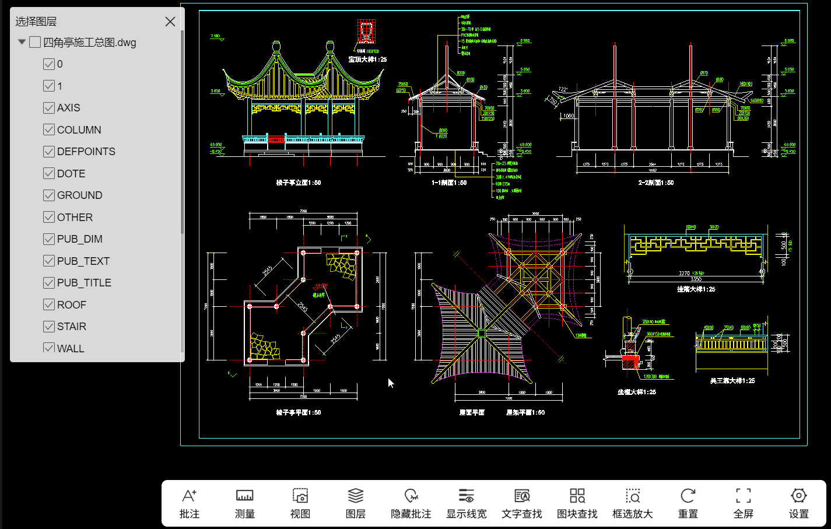This screenshot has height=529, width=831.
Task: Click the 屋面平面 drawing label
Action: click(x=472, y=412)
